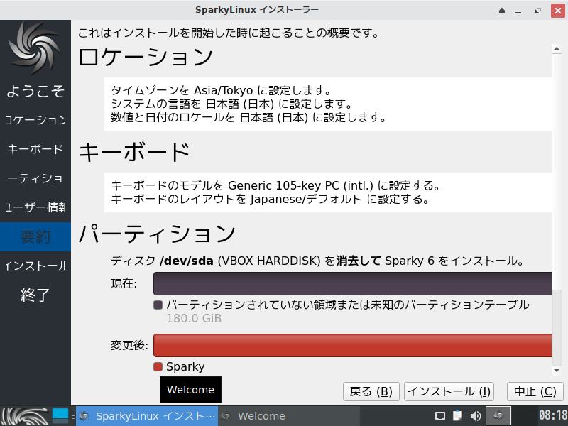The width and height of the screenshot is (568, 426).
Task: Switch to the SparkyLinux installer taskbar entry
Action: [x=147, y=416]
